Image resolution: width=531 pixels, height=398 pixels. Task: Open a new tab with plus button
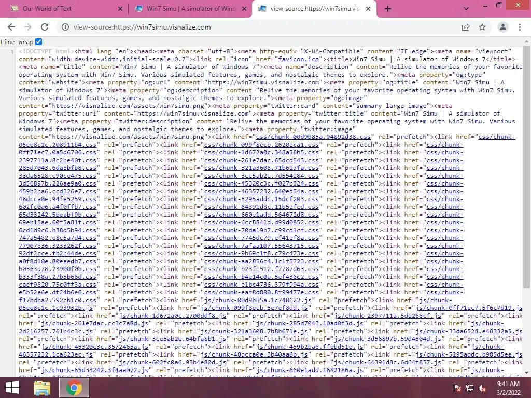pos(388,9)
